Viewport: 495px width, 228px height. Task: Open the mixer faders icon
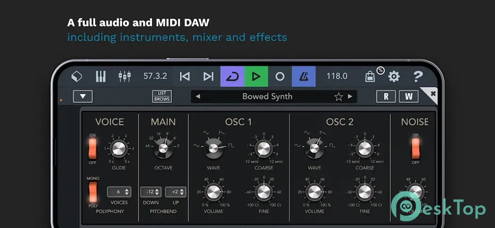click(x=125, y=76)
